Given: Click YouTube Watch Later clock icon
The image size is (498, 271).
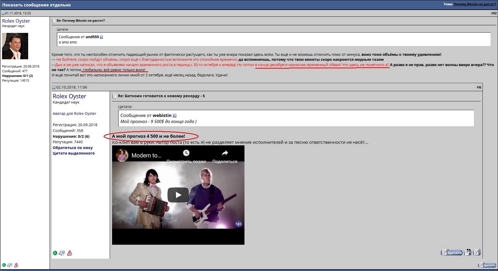Looking at the screenshot, I should click(186, 153).
